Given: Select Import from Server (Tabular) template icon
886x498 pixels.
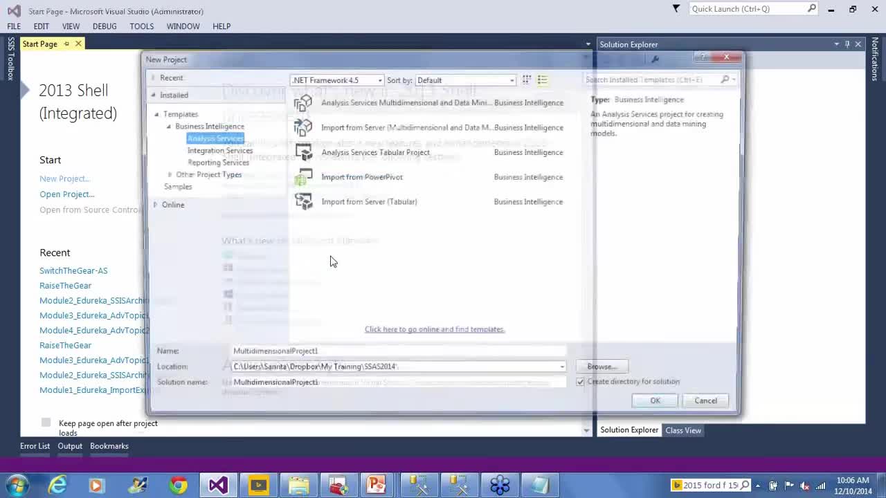Looking at the screenshot, I should pos(303,201).
